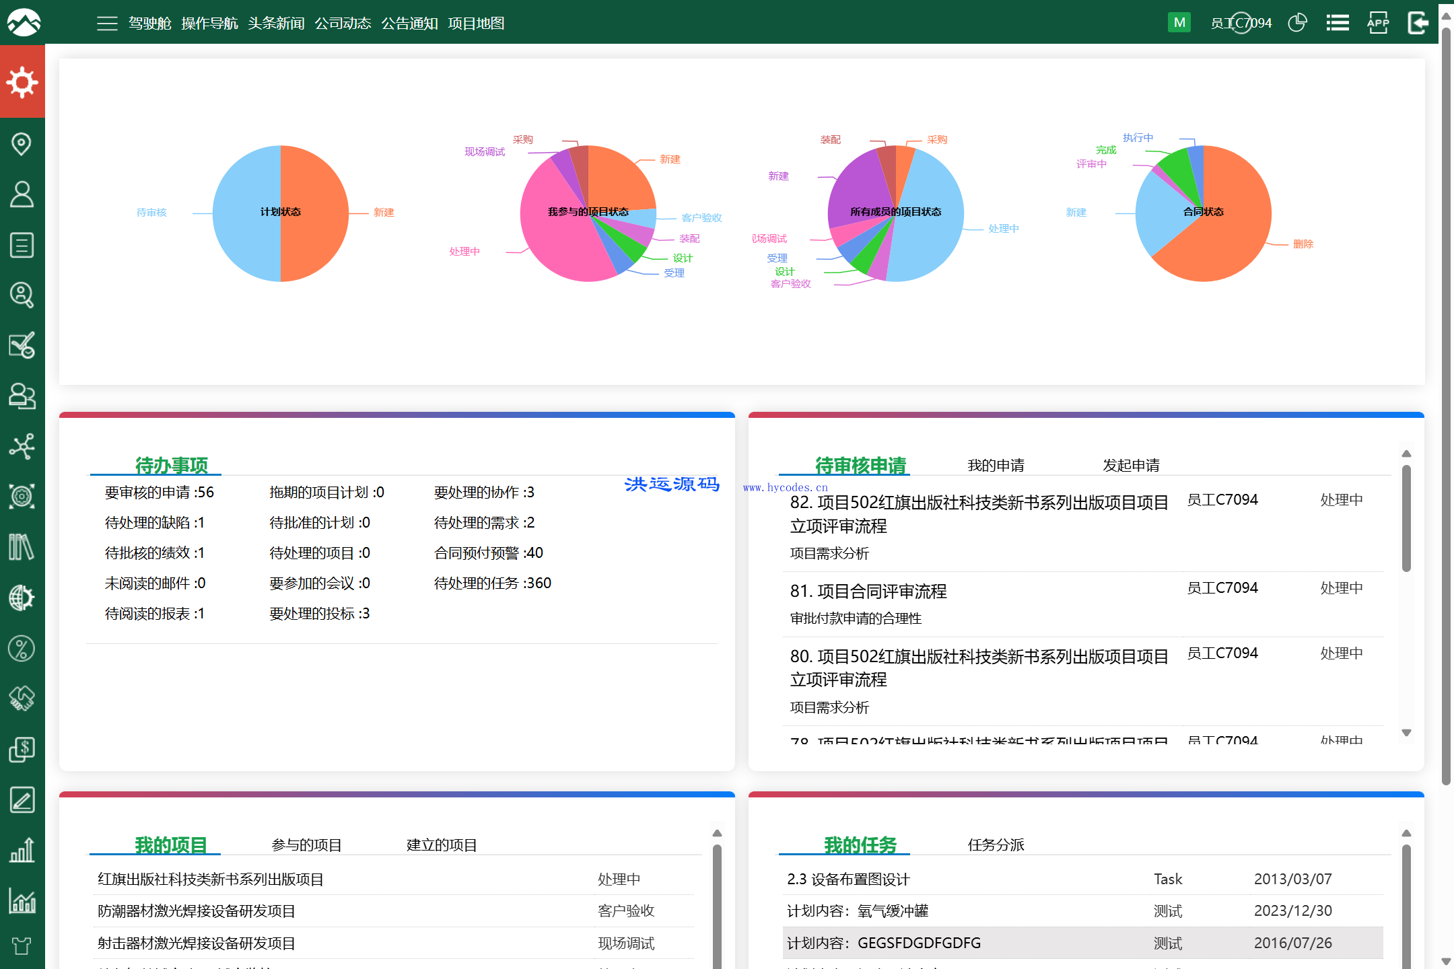Click the 员工C7094 username in header
Image resolution: width=1454 pixels, height=969 pixels.
pyautogui.click(x=1241, y=23)
